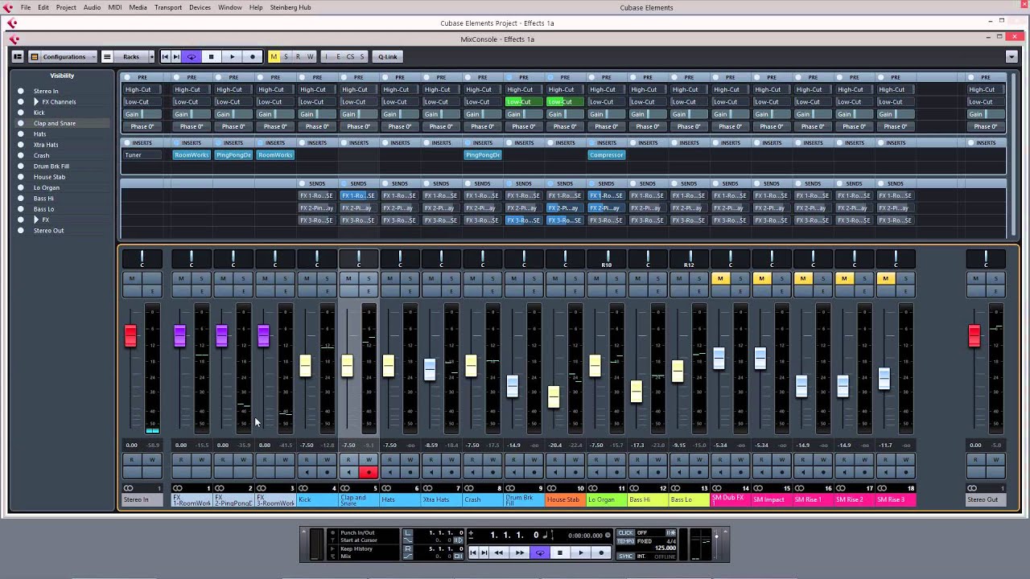
Task: Click the Kick channel volume fader
Action: tap(305, 365)
